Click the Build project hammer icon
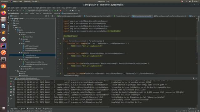Screen dimensions: 200x112 pos(23,11)
